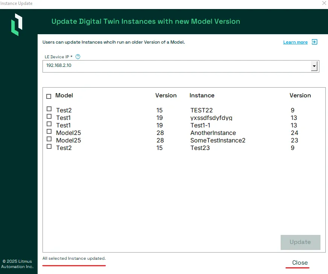Click the arrow icon next to Learn more
Screen dimensions: 328x274
coord(314,42)
